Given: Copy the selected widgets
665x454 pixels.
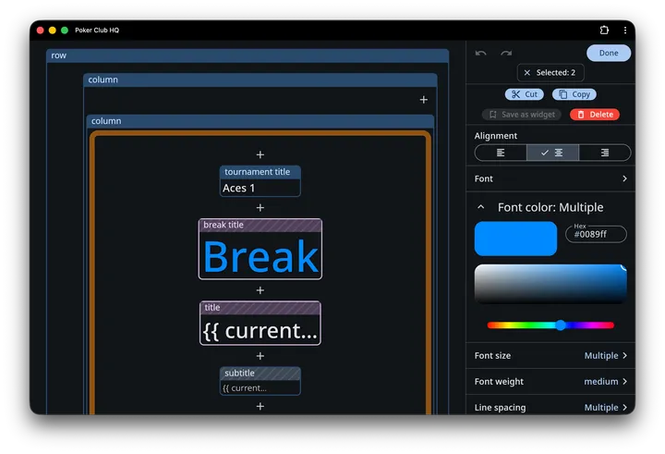Looking at the screenshot, I should tap(574, 94).
